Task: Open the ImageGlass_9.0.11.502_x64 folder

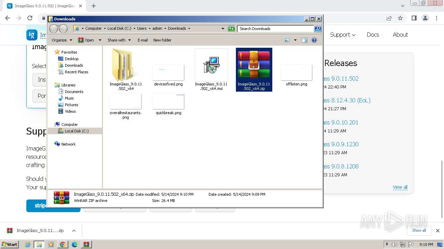Action: pos(126,70)
